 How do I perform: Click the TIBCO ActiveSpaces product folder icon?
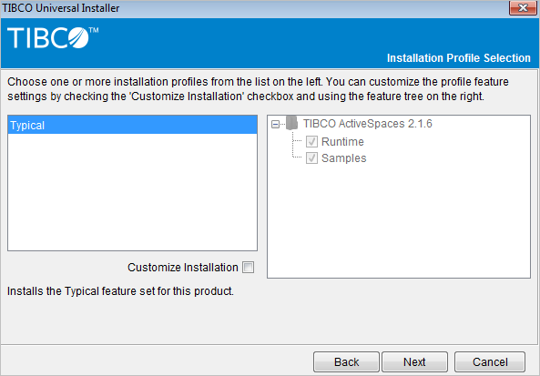pyautogui.click(x=291, y=123)
